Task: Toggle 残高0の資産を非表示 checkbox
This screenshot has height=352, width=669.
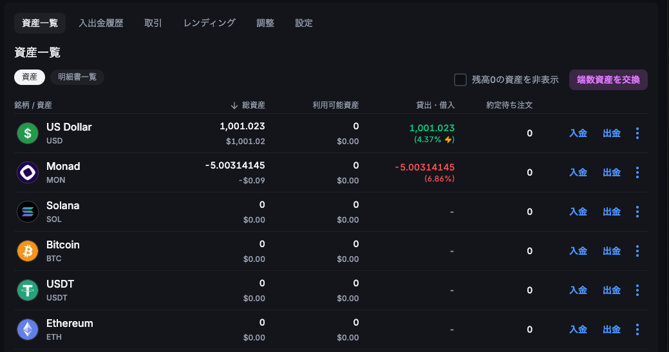Action: coord(460,80)
